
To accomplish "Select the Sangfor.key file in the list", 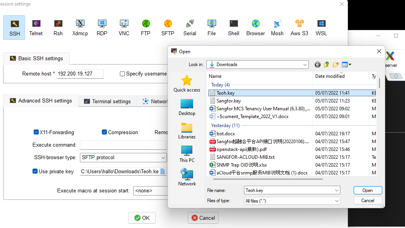I will point(228,101).
